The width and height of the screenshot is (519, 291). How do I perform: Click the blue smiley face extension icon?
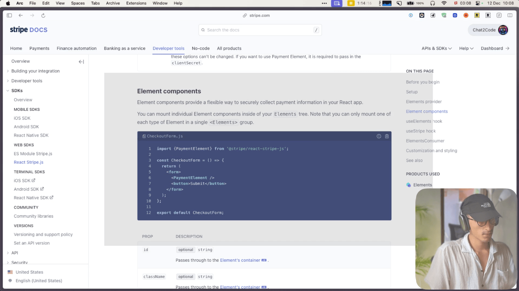(455, 15)
